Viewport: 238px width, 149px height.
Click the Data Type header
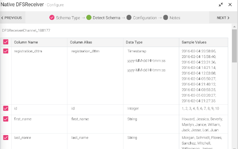click(x=134, y=42)
